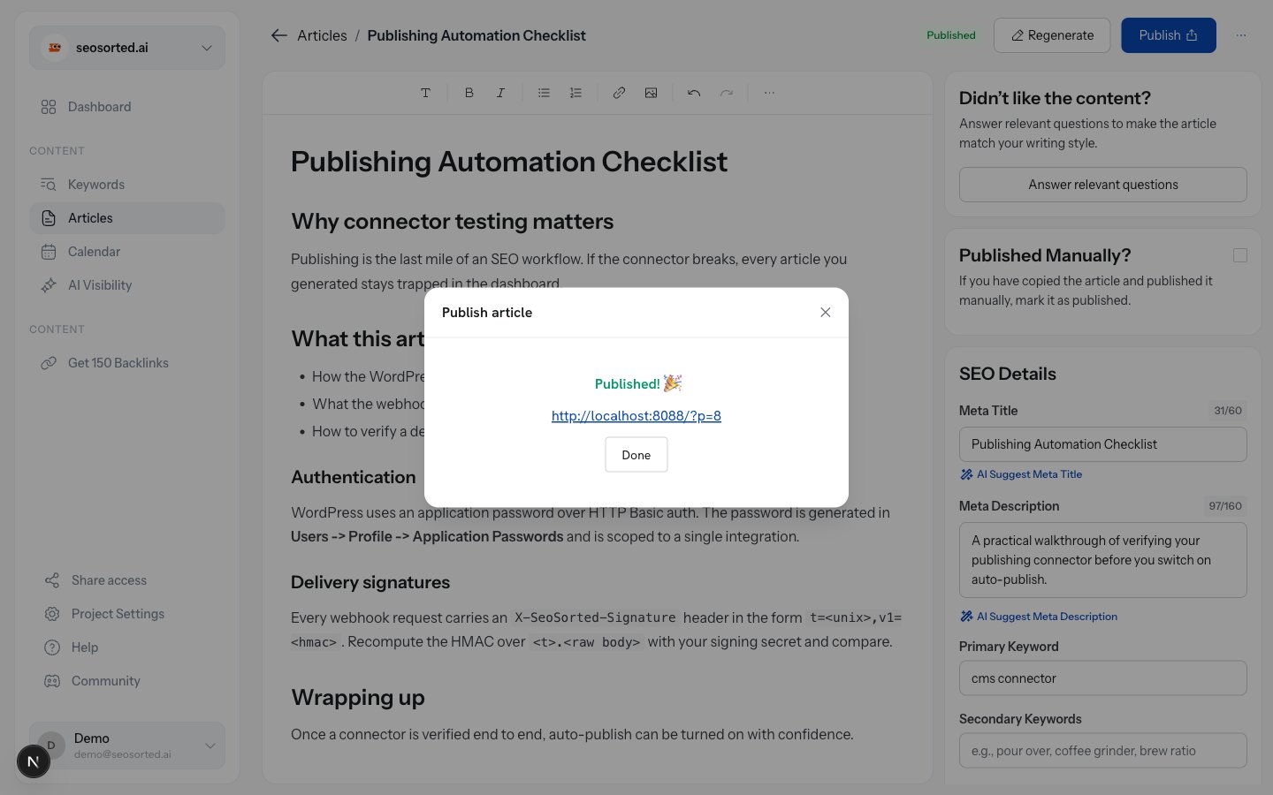The image size is (1273, 795).
Task: Open the more options menu in header
Action: [1241, 35]
